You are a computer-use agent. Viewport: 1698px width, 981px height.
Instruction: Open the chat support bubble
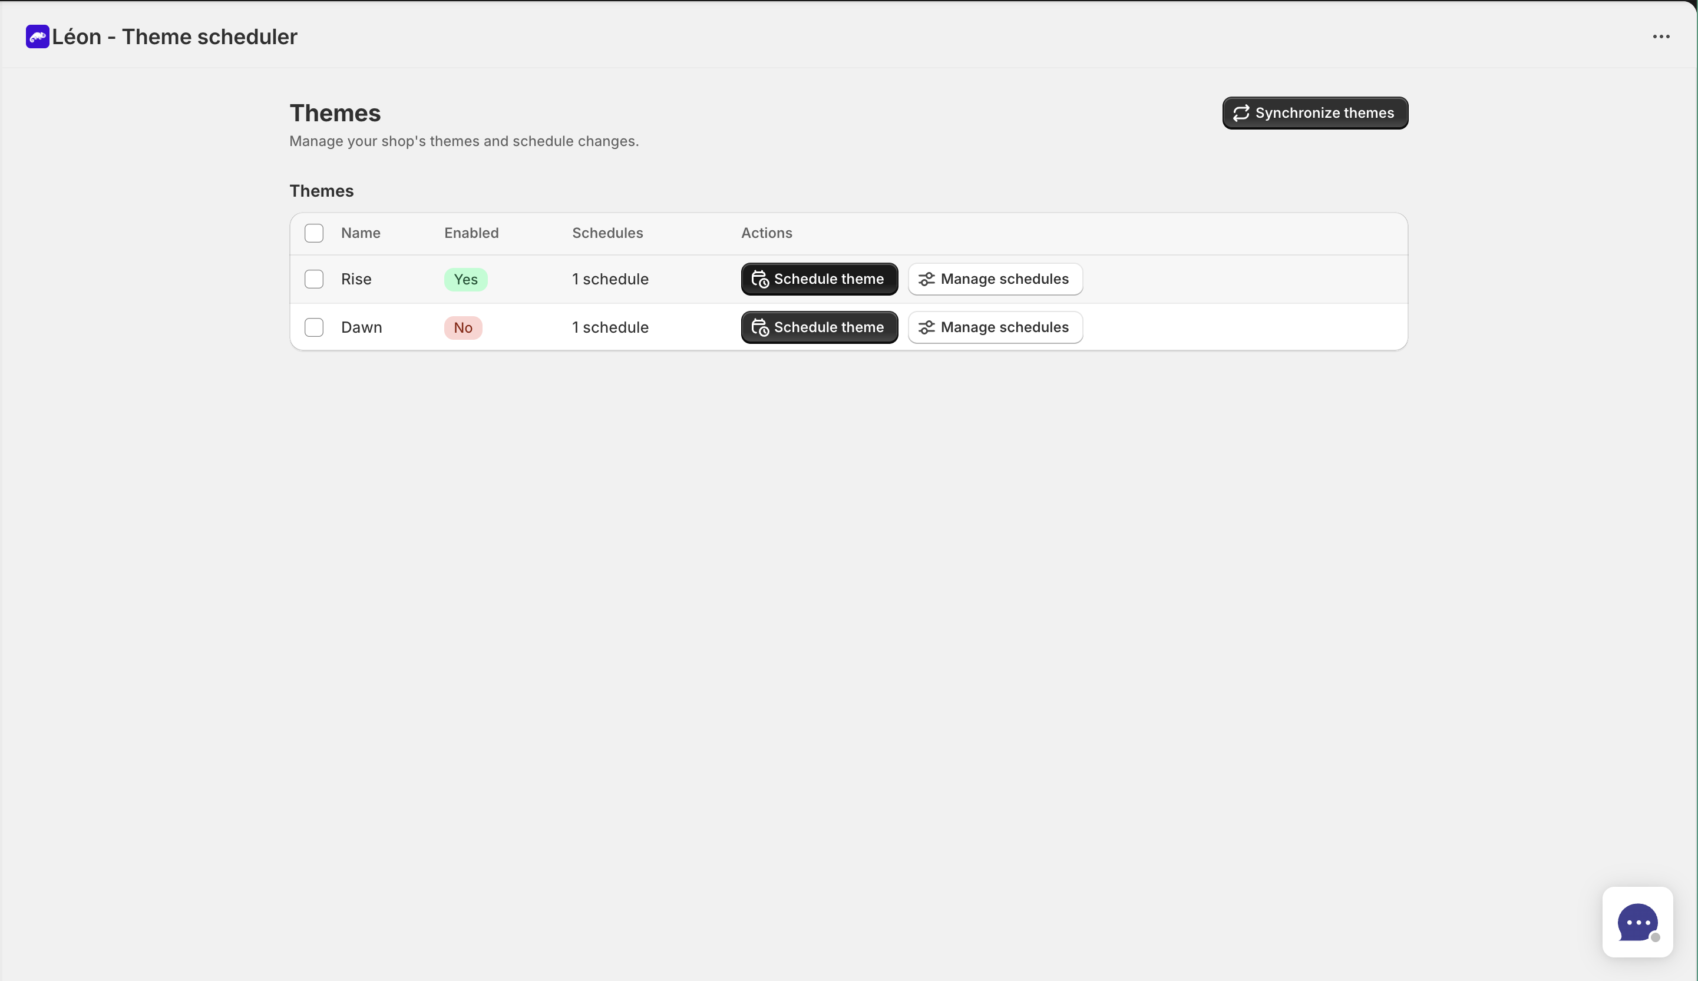coord(1638,922)
